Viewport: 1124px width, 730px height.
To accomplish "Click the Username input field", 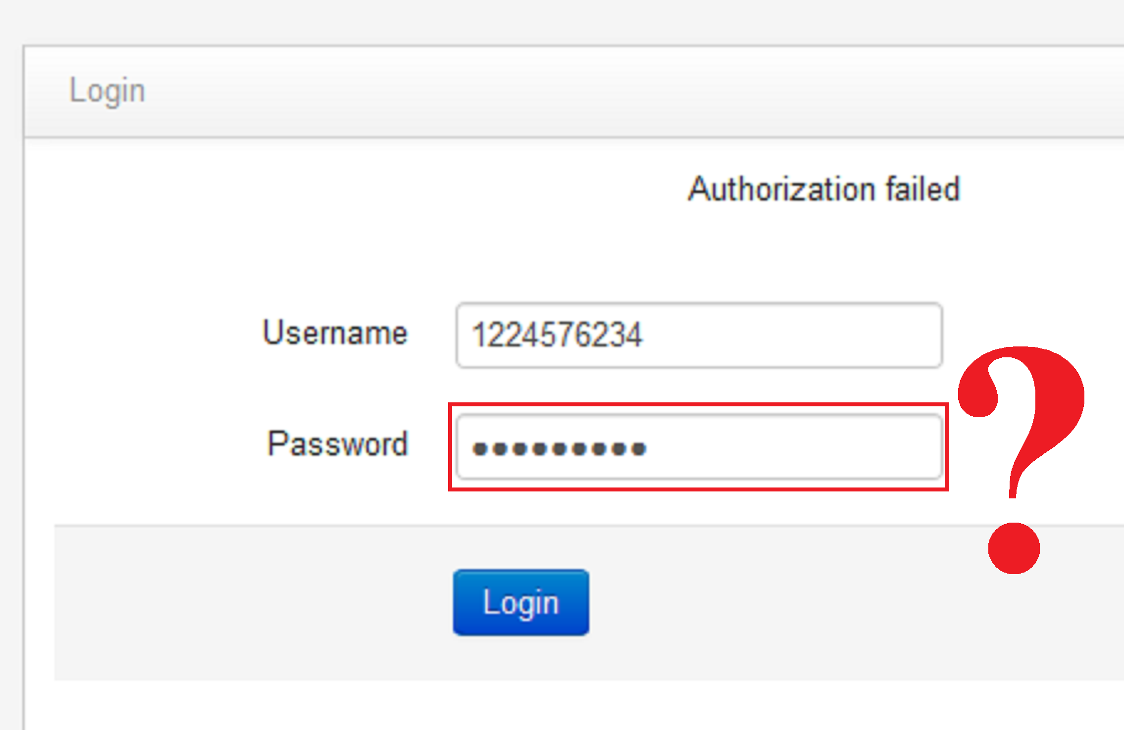I will tap(698, 334).
